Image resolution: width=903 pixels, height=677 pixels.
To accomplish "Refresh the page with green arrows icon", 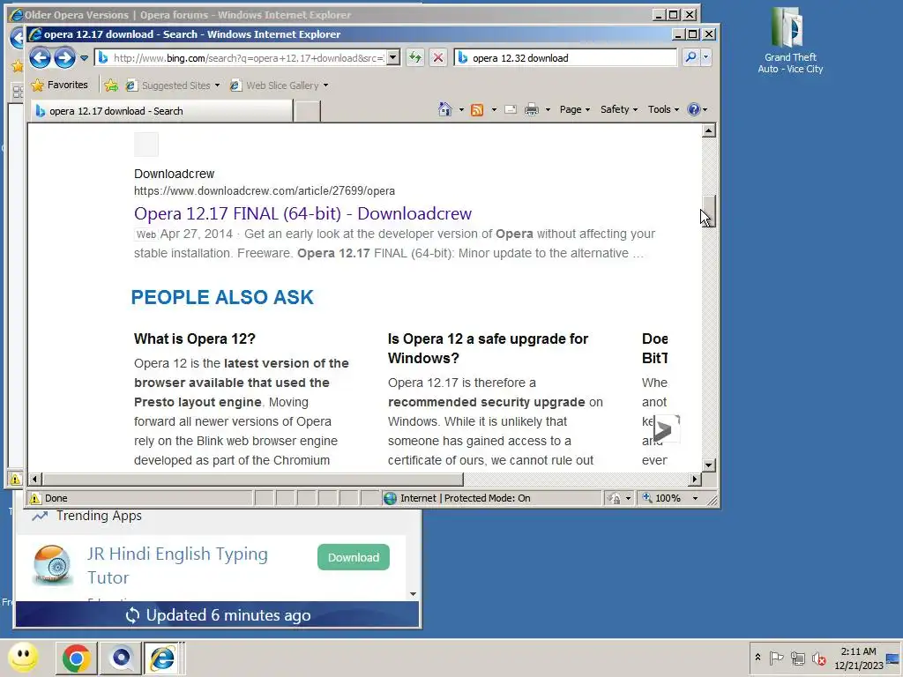I will (x=415, y=57).
